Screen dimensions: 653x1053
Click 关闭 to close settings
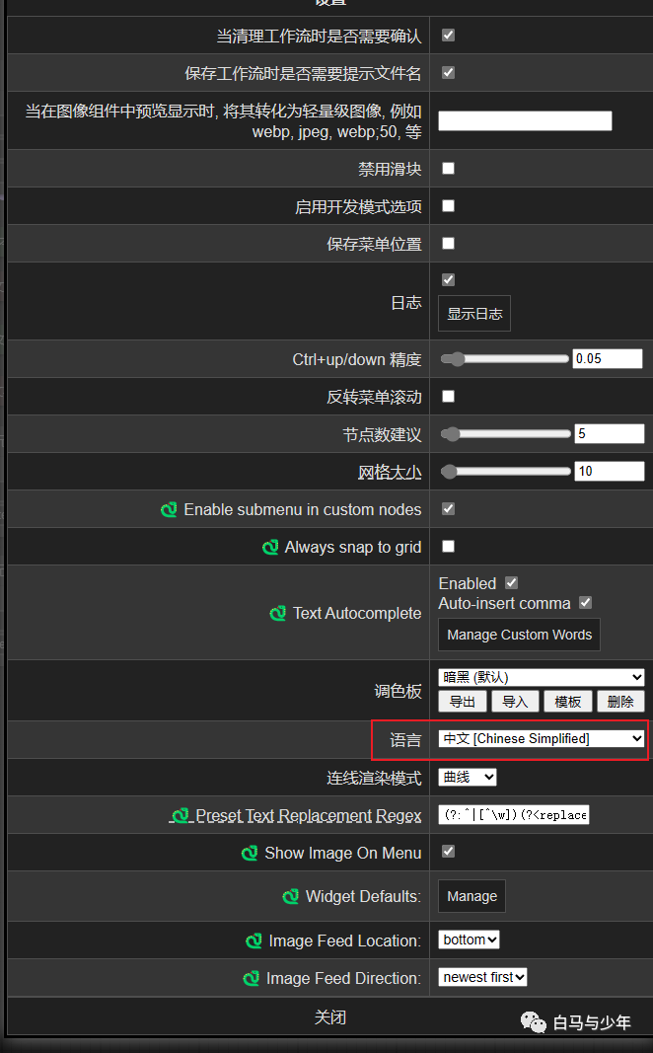330,1017
